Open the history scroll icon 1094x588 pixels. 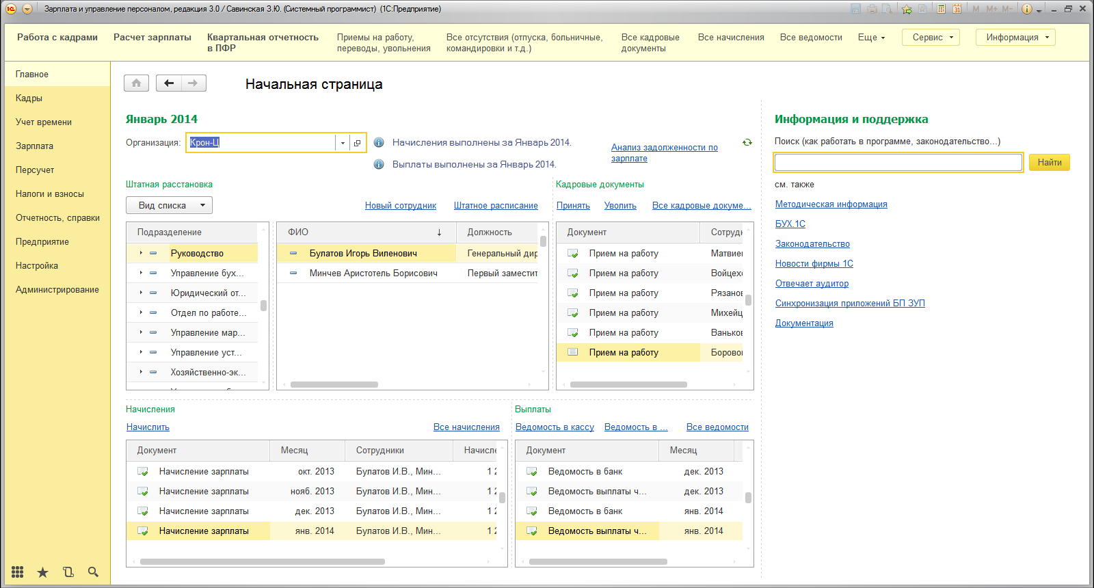click(68, 572)
